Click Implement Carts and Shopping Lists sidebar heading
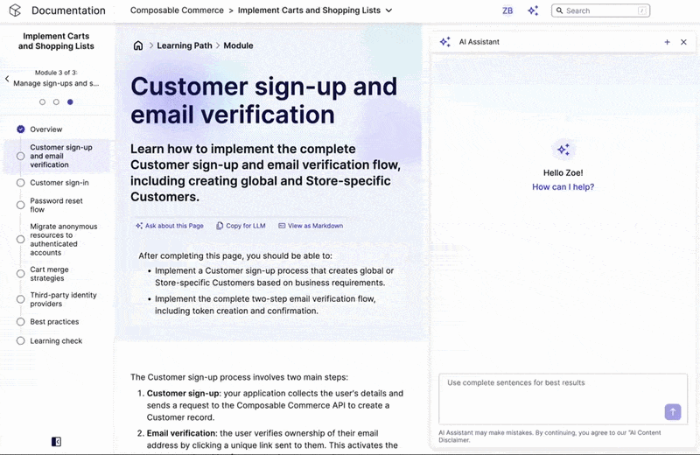Viewport: 700px width, 455px height. (x=56, y=41)
